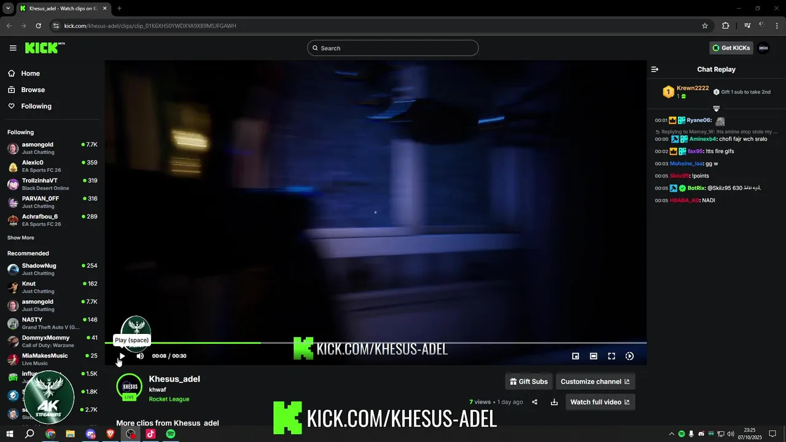
Task: Open DommyxMommy recommended channel
Action: (x=52, y=341)
